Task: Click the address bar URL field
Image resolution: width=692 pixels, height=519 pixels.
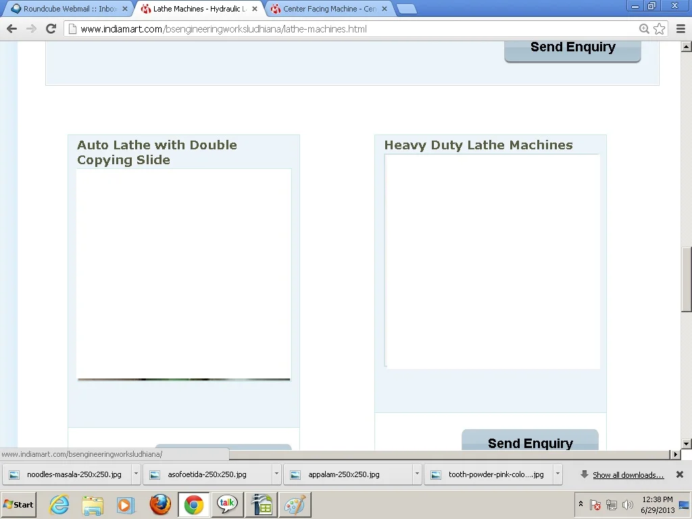Action: 351,29
